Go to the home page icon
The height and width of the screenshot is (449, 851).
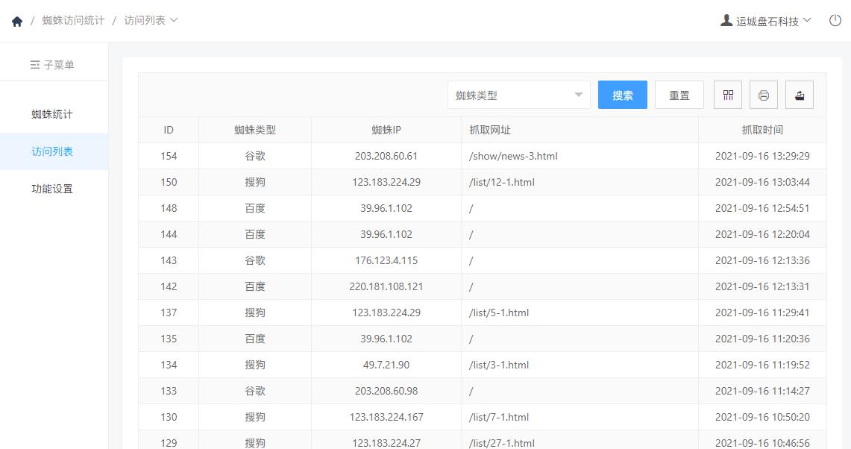17,21
